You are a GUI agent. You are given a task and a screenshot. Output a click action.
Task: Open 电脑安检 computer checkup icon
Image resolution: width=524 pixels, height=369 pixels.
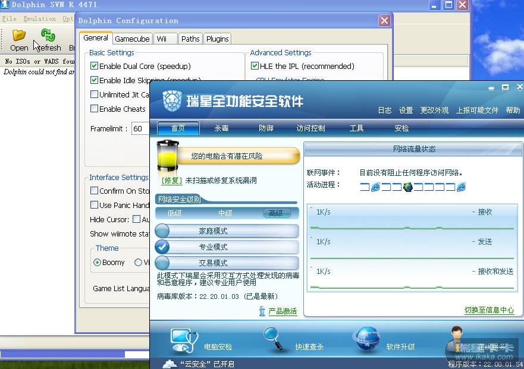183,340
